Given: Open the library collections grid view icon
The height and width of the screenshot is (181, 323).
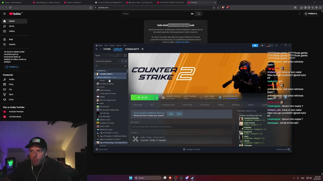Looking at the screenshot, I should [x=125, y=55].
